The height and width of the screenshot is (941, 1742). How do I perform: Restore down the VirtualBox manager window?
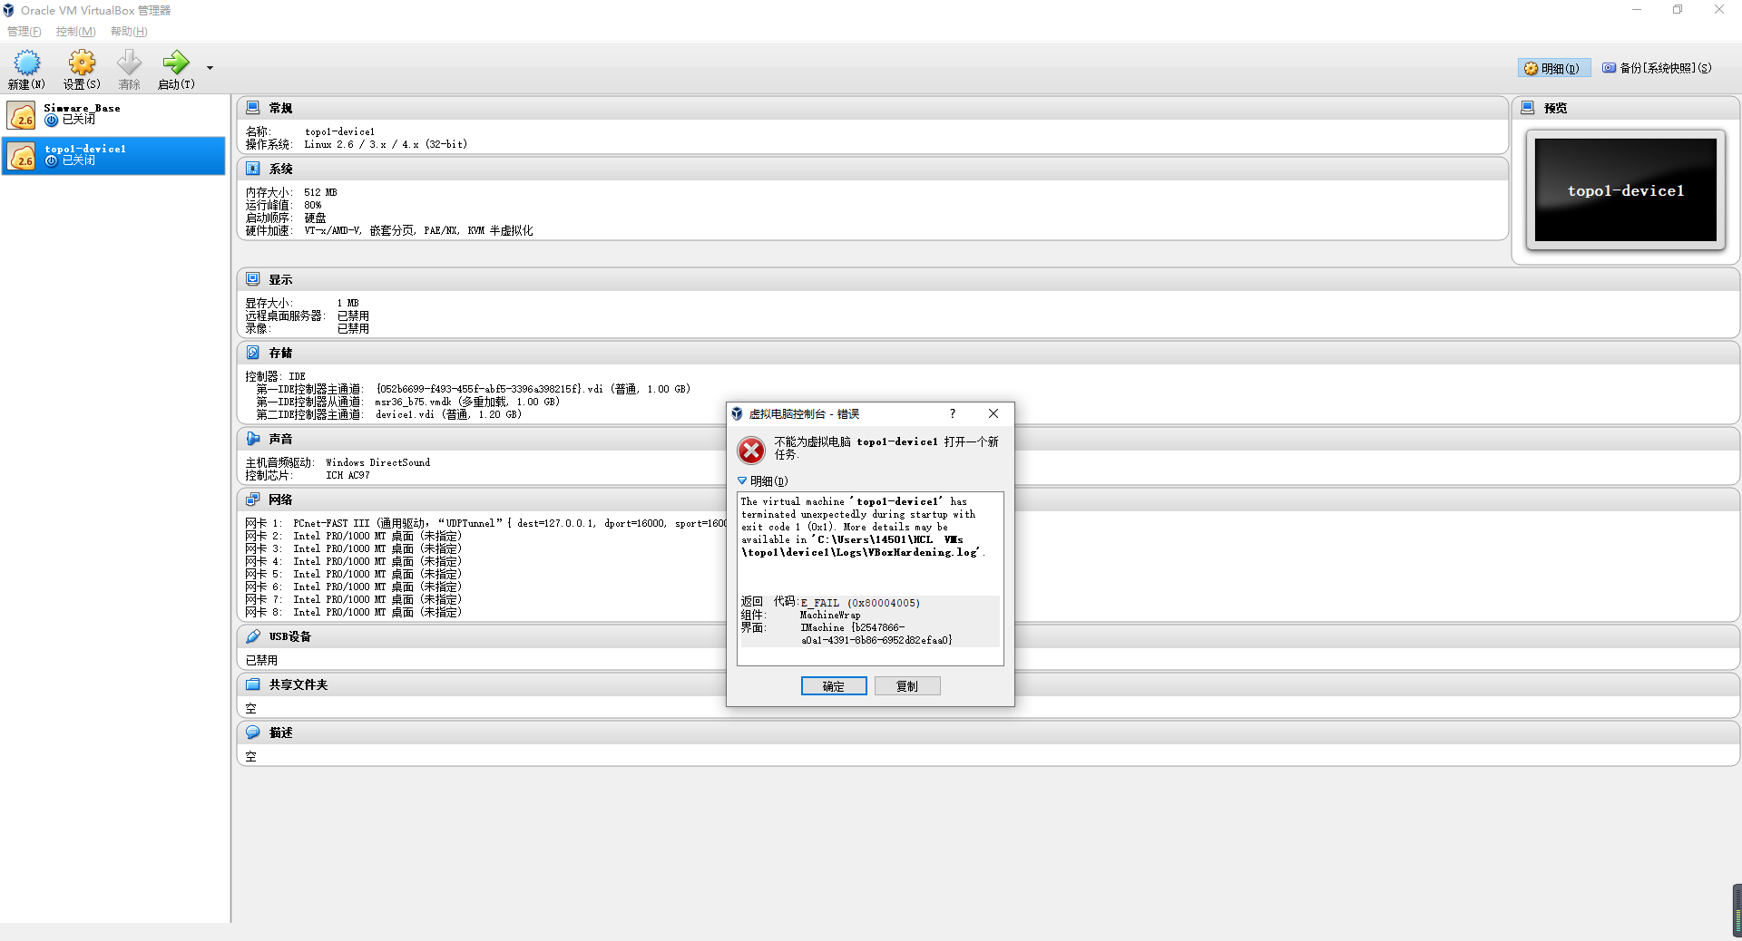(1678, 10)
